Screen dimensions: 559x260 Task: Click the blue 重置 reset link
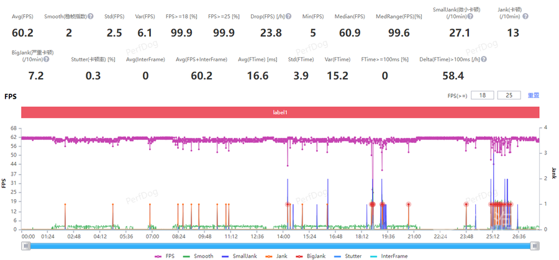pos(534,96)
